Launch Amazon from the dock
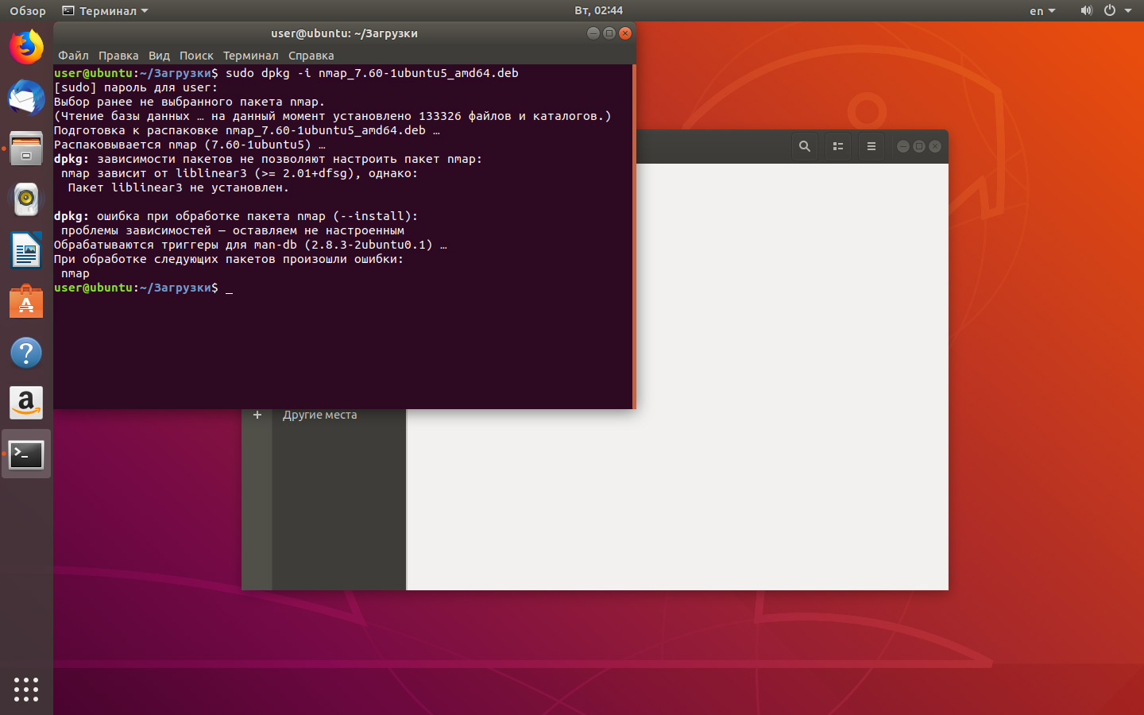 (26, 404)
